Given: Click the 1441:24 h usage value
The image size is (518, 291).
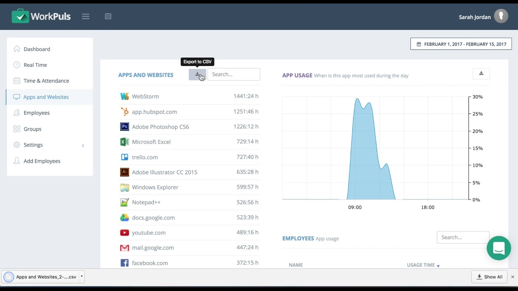Looking at the screenshot, I should (246, 96).
